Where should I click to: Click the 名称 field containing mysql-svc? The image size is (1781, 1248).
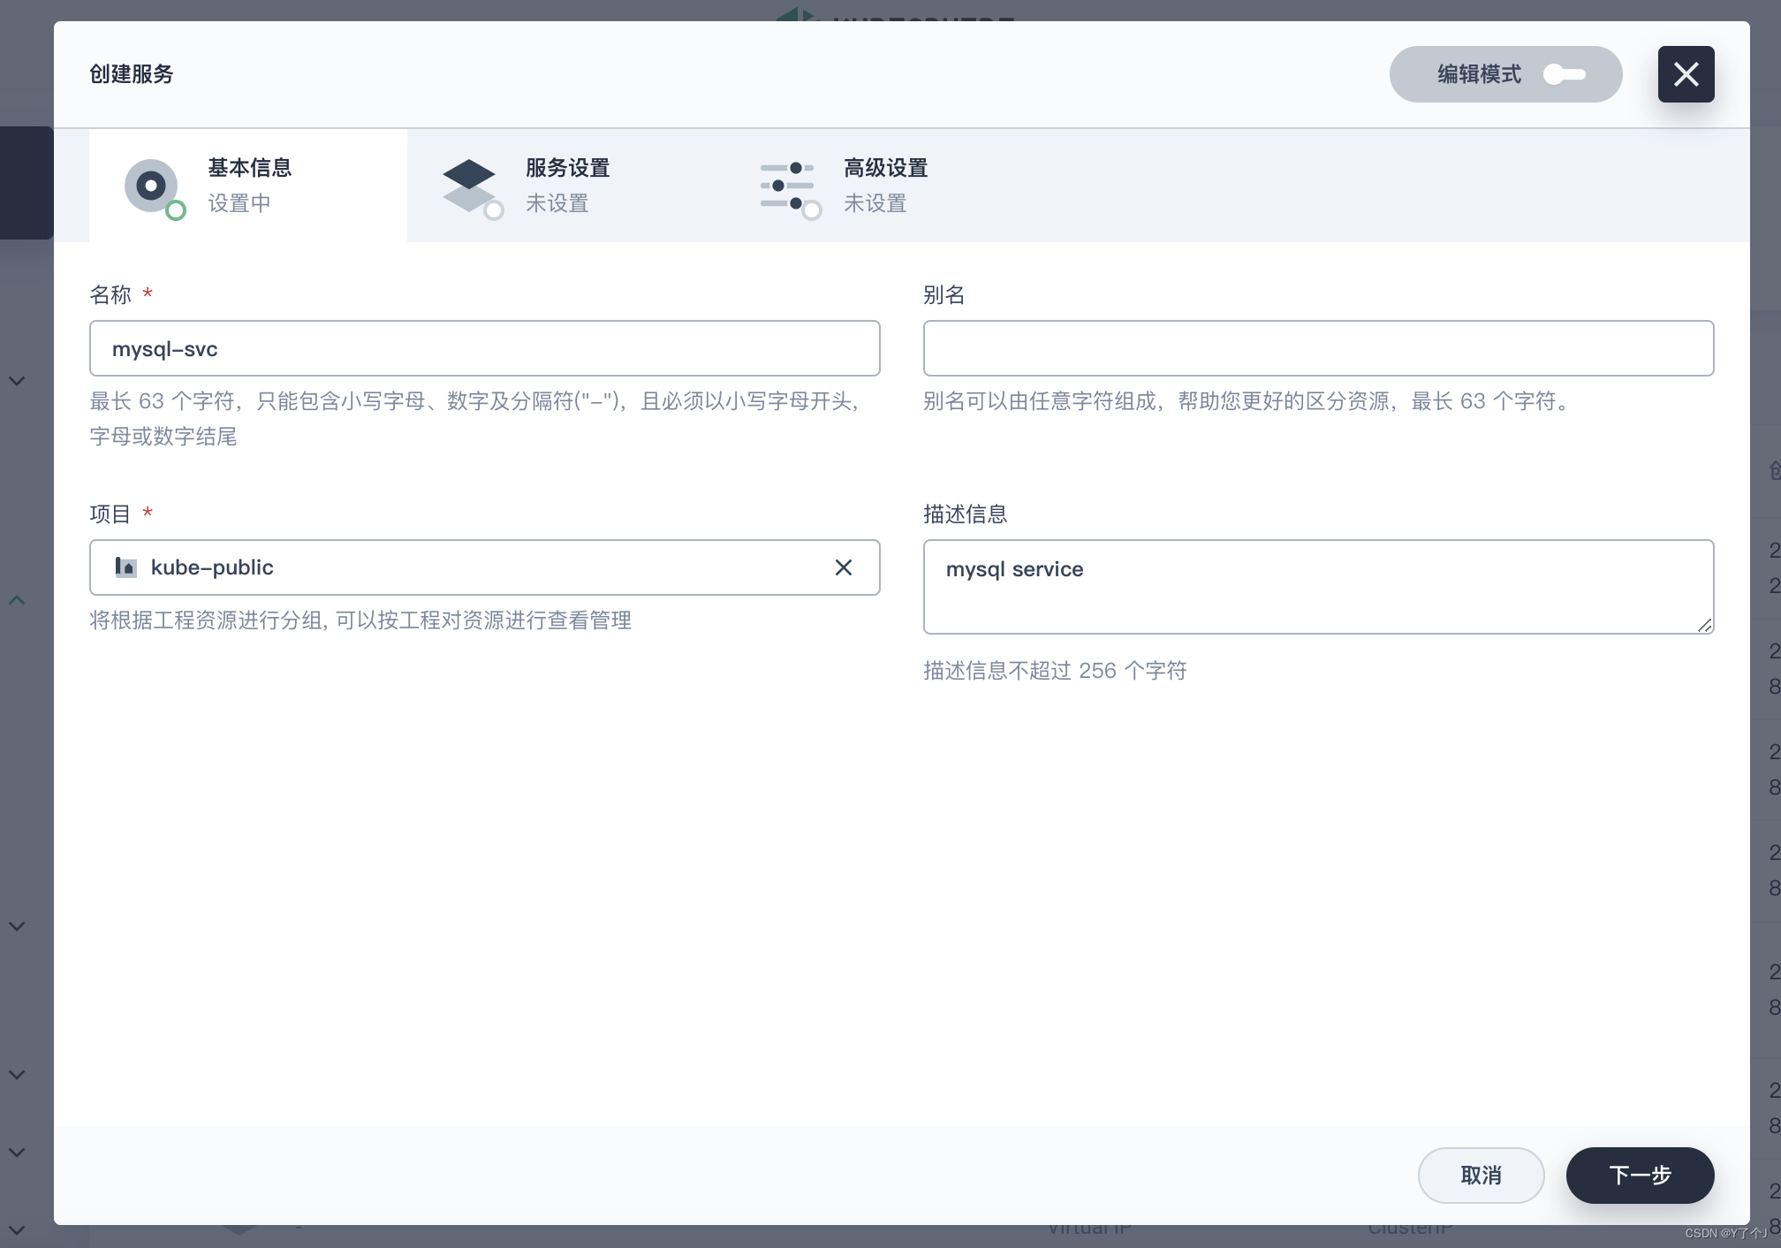[485, 348]
